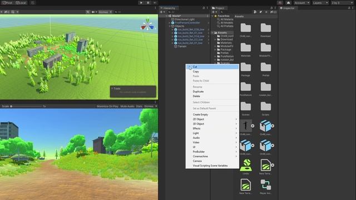356x200 pixels.
Task: Toggle the Pivot handle position button
Action: [7, 3]
